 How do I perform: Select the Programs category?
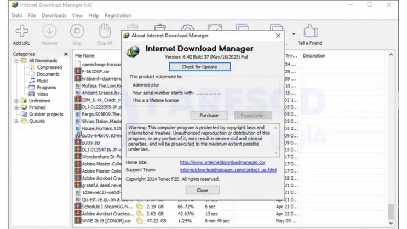[46, 88]
